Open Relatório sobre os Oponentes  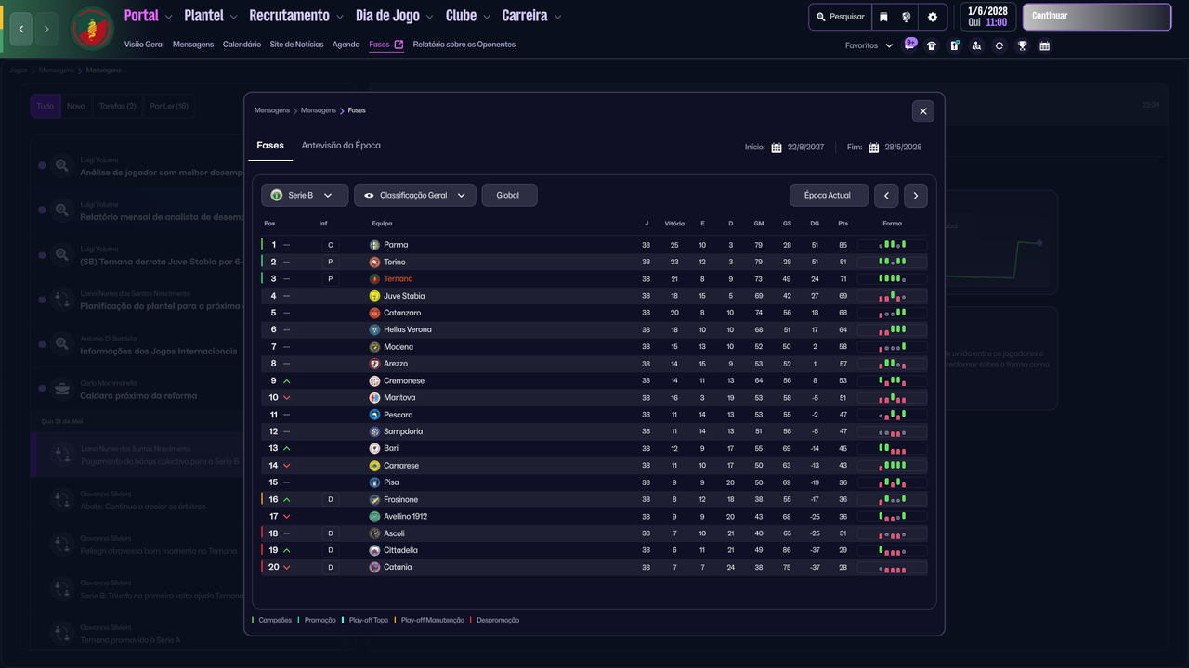click(464, 45)
